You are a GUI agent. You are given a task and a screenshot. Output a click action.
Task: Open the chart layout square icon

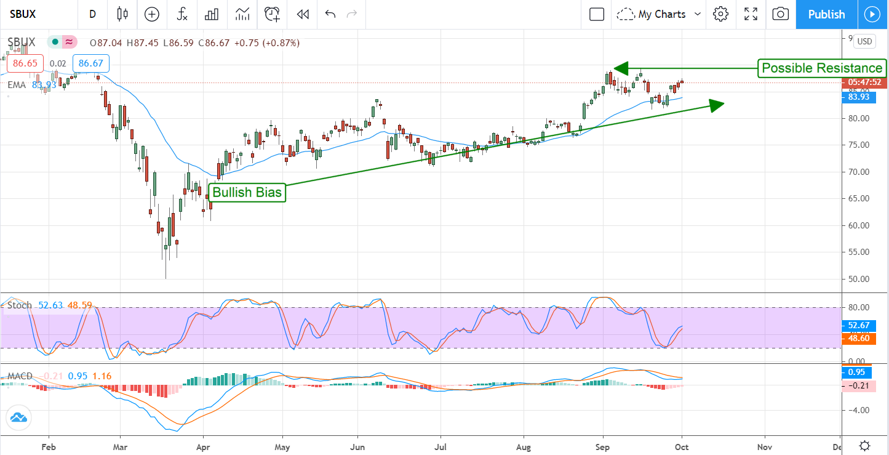(x=597, y=14)
